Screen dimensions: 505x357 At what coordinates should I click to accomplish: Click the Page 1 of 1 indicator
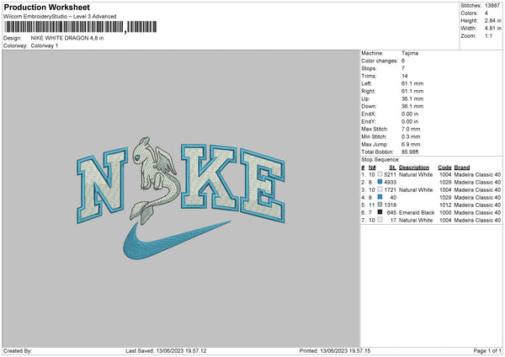(x=487, y=350)
